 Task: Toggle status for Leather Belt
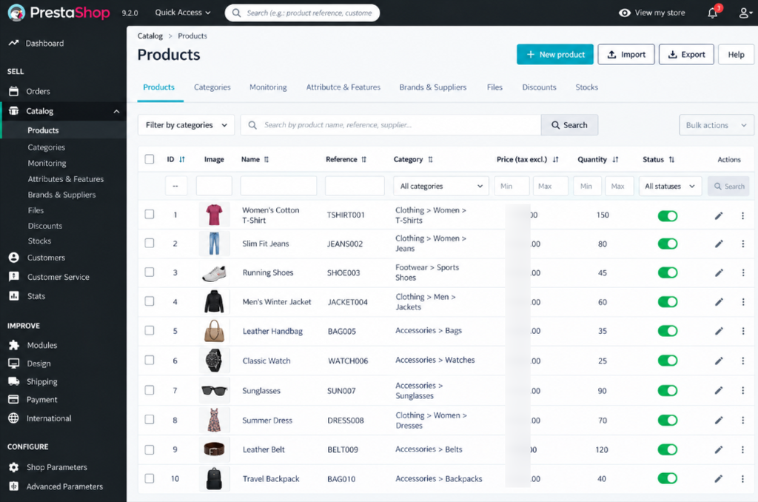point(668,449)
